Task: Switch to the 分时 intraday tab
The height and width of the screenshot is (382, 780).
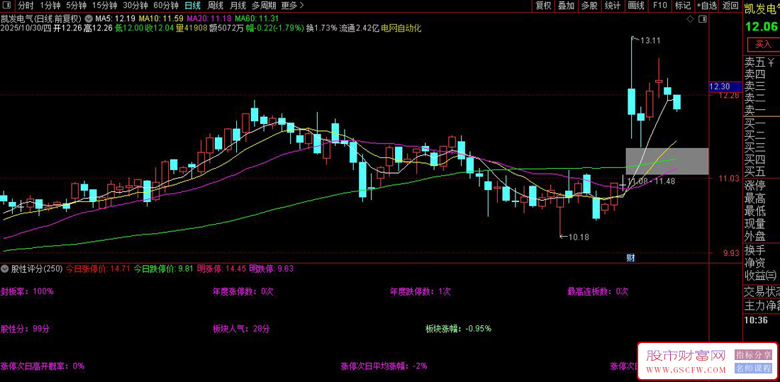Action: (x=26, y=6)
